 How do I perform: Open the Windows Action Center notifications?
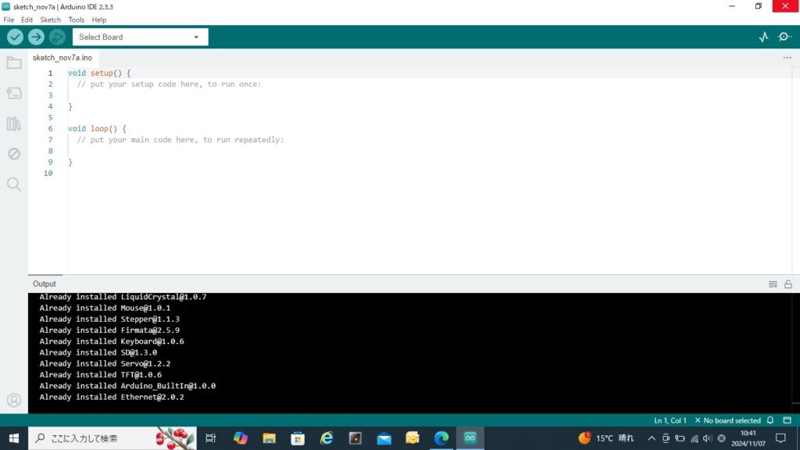tap(780, 438)
